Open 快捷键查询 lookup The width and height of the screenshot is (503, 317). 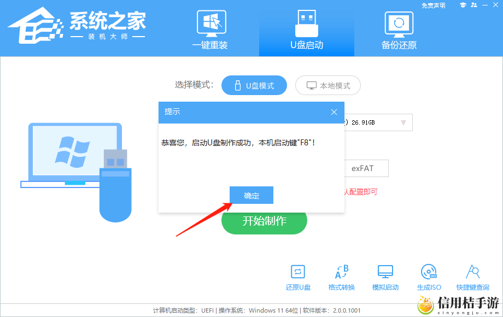click(x=473, y=278)
